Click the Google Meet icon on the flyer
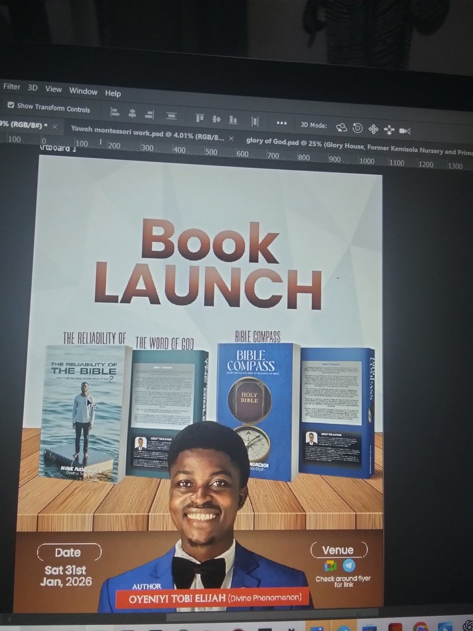 [x=331, y=566]
